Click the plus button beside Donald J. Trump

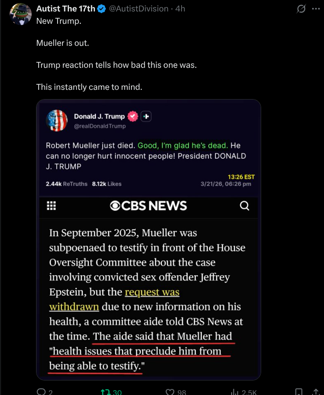146,116
